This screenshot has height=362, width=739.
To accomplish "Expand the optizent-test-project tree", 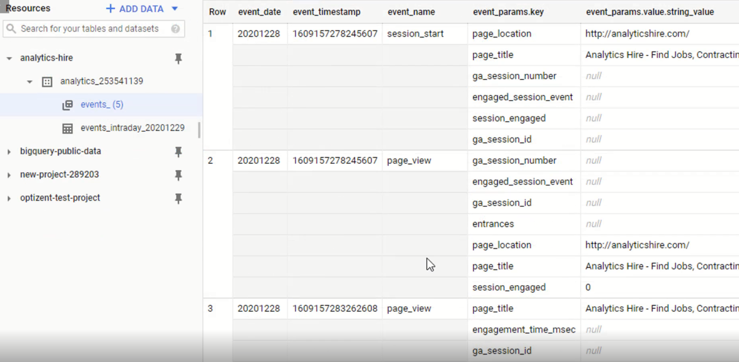I will (8, 198).
